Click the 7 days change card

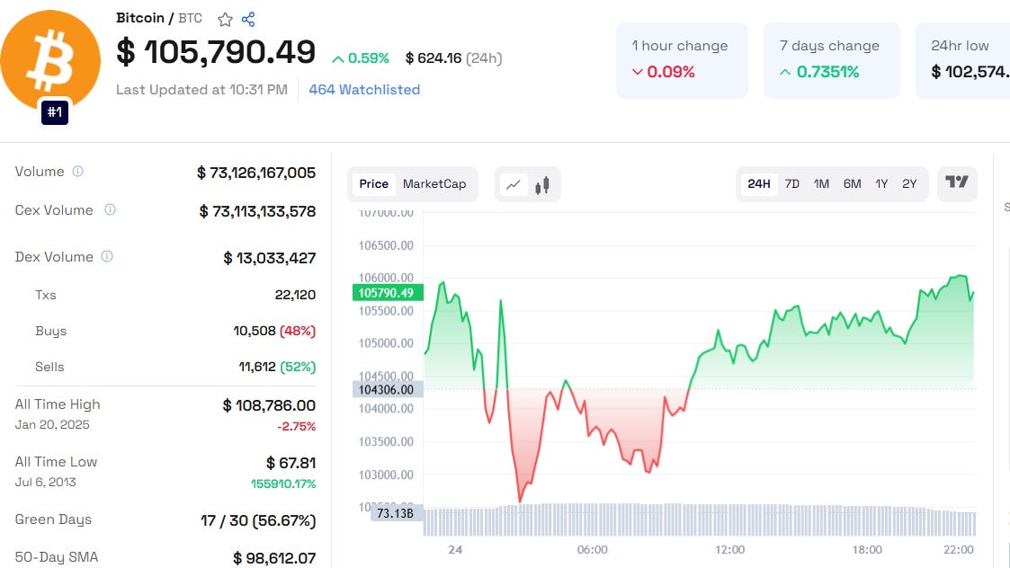click(x=832, y=60)
